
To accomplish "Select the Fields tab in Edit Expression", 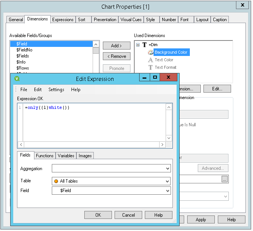I will click(x=25, y=155).
